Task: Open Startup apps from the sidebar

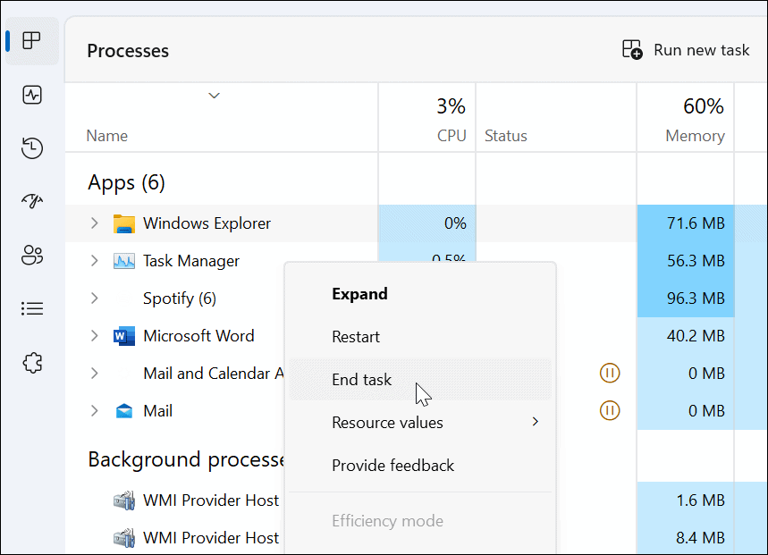Action: pyautogui.click(x=31, y=201)
